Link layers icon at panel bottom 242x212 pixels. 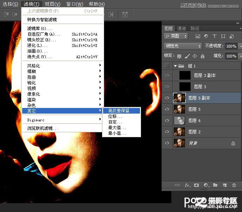click(177, 185)
